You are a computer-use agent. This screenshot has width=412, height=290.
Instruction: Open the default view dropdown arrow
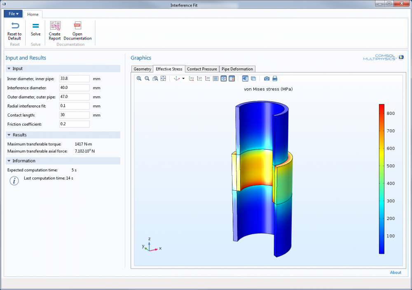[x=183, y=79]
